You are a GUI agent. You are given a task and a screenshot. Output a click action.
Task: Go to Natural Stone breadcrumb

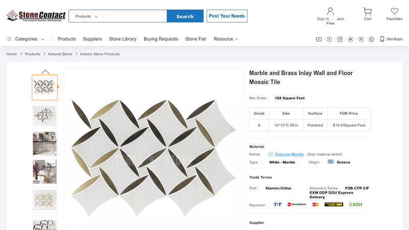point(60,54)
